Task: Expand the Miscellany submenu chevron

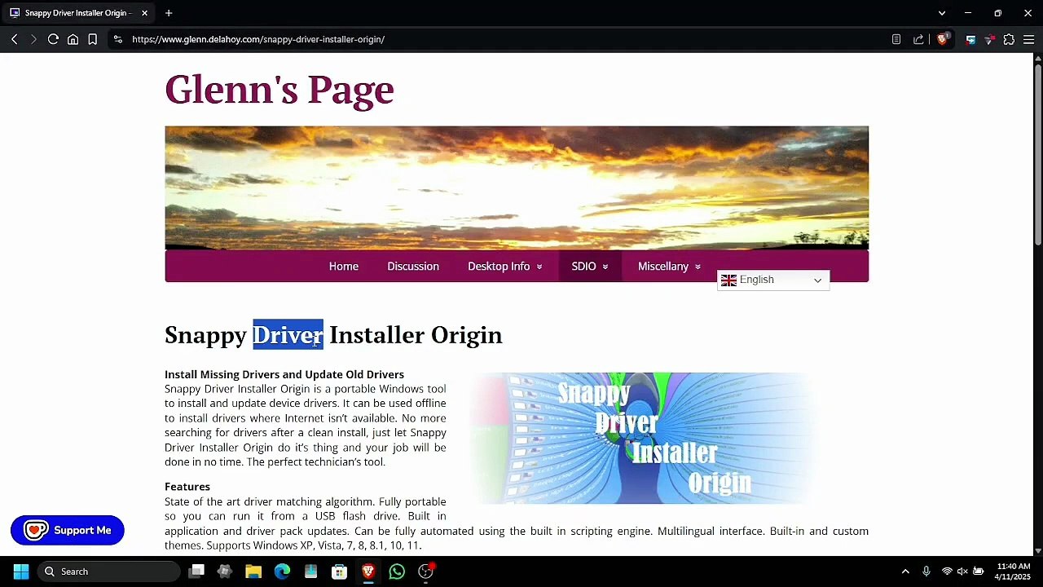Action: tap(698, 267)
